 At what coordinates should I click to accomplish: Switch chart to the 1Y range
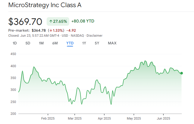coord(84,43)
